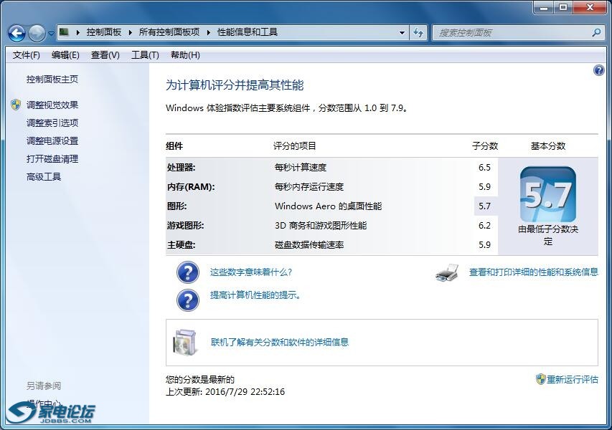The height and width of the screenshot is (430, 612).
Task: Click the software box icon beside 联机了解
Action: (x=185, y=343)
